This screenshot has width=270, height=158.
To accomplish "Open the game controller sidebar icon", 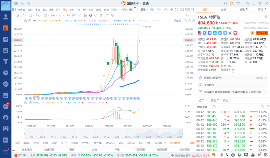I will (x=6, y=129).
